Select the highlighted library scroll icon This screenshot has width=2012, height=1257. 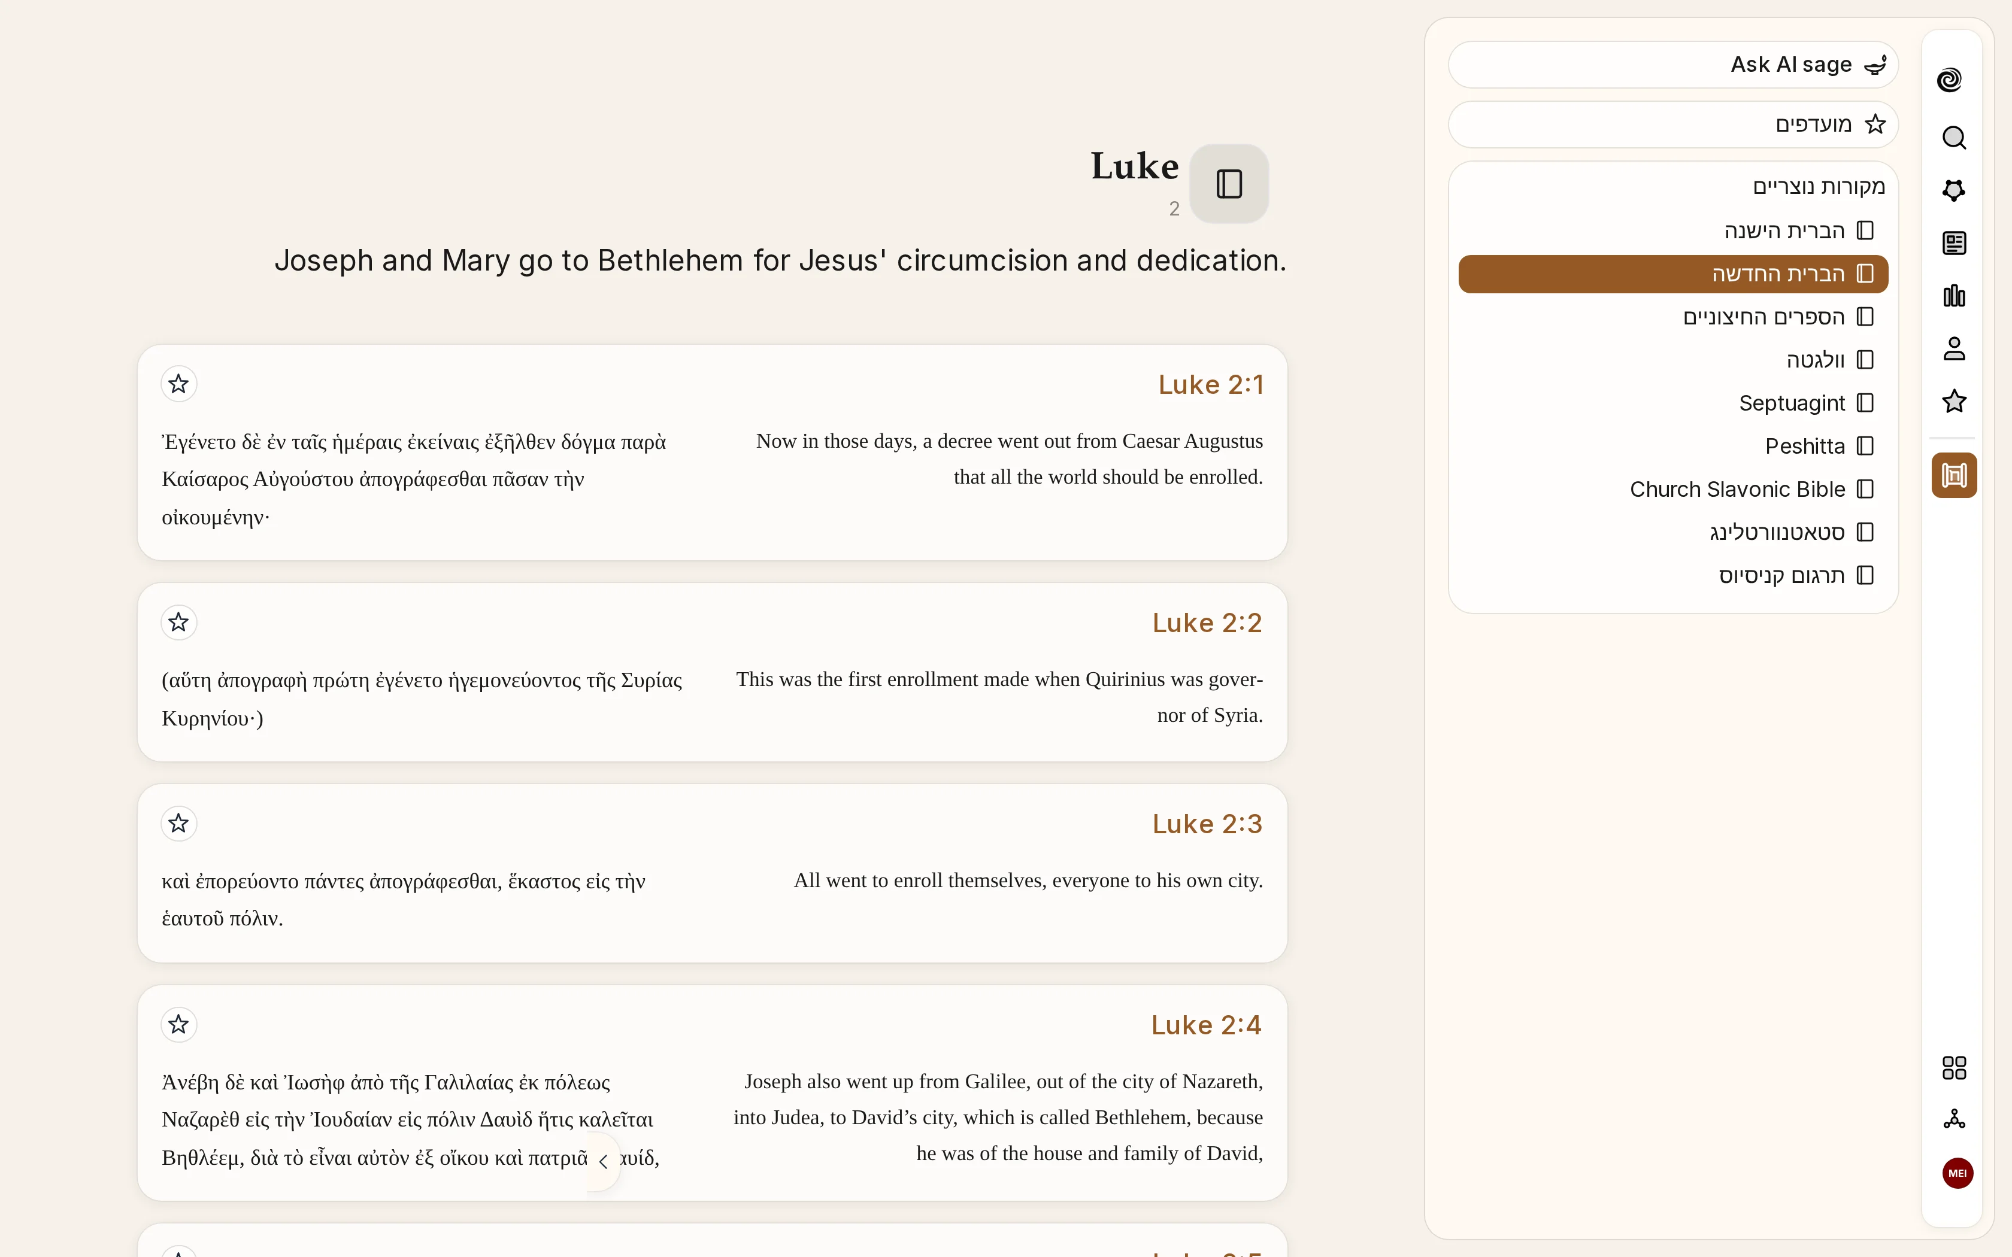point(1954,475)
